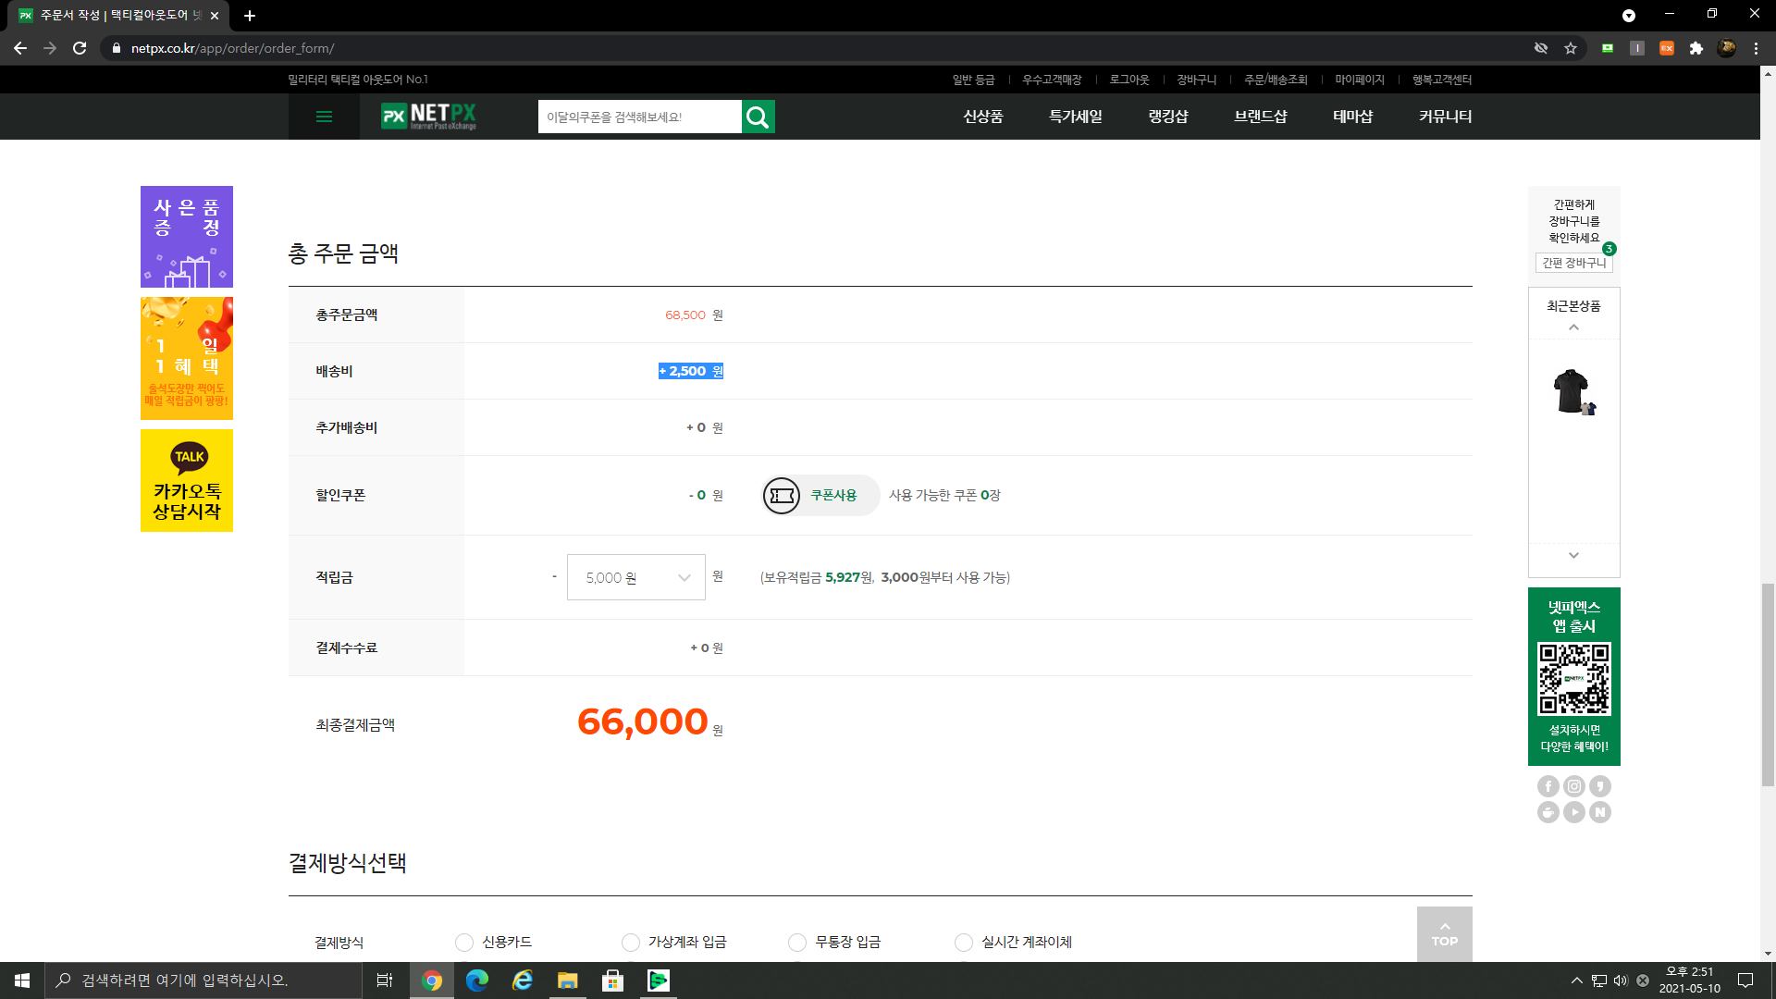Click the 68,500 total order amount

coord(685,315)
